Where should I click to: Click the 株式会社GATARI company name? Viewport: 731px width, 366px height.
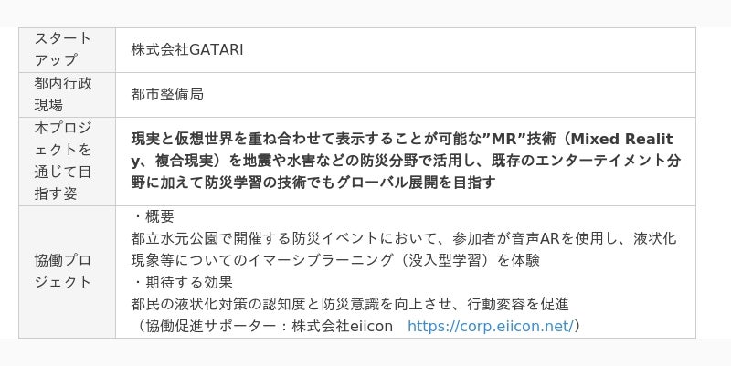click(186, 49)
